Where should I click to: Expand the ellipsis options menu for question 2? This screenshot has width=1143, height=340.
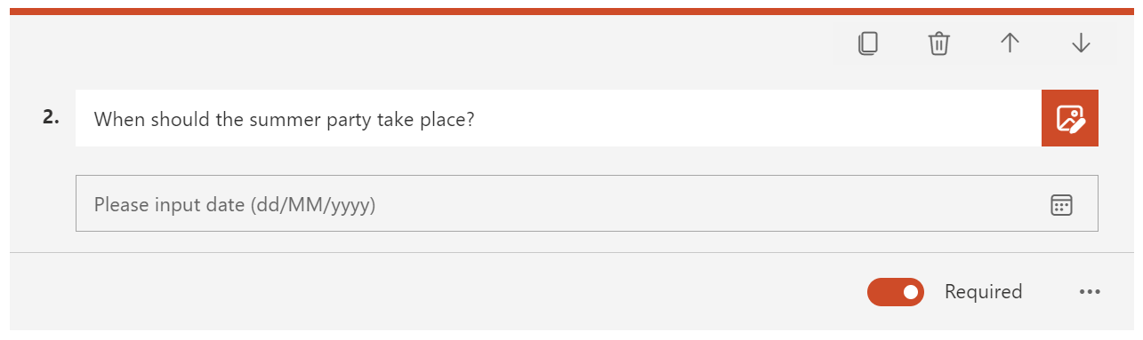point(1090,292)
